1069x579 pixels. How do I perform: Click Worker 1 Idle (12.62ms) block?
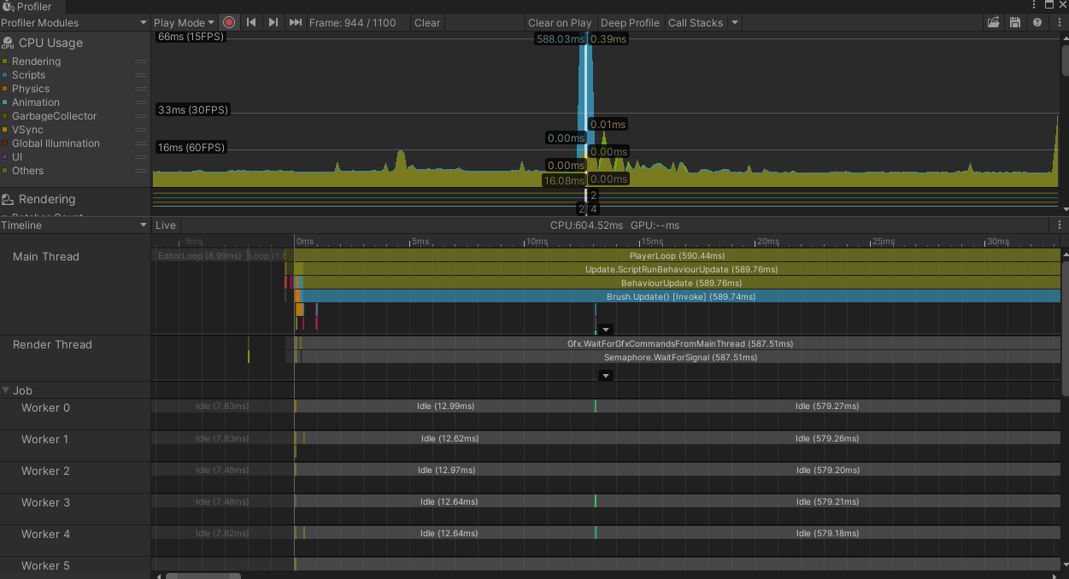pos(449,438)
